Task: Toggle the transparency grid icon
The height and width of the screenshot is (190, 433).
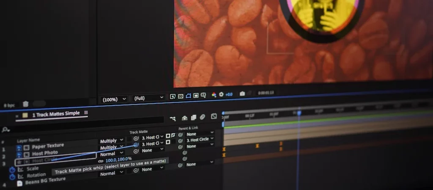Action: pyautogui.click(x=181, y=96)
